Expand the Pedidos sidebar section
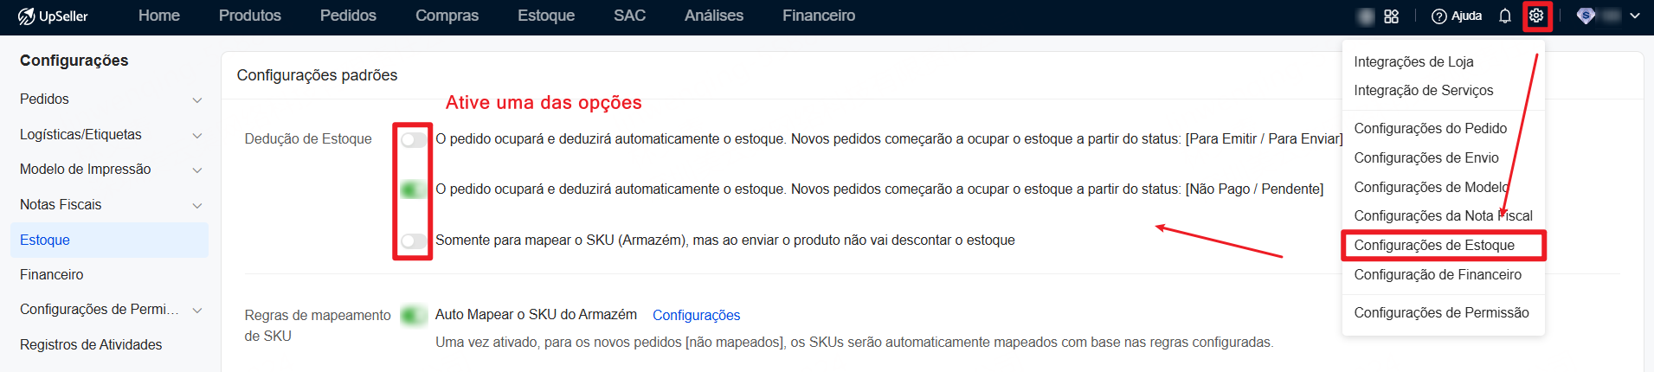1654x372 pixels. [x=197, y=100]
